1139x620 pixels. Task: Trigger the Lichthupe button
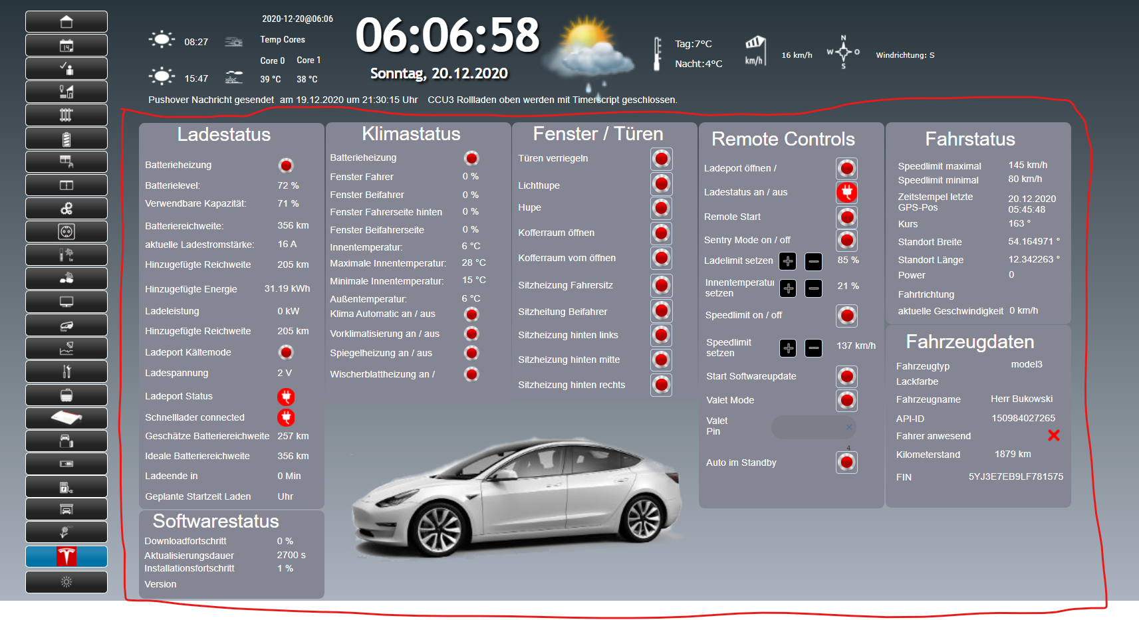point(661,184)
